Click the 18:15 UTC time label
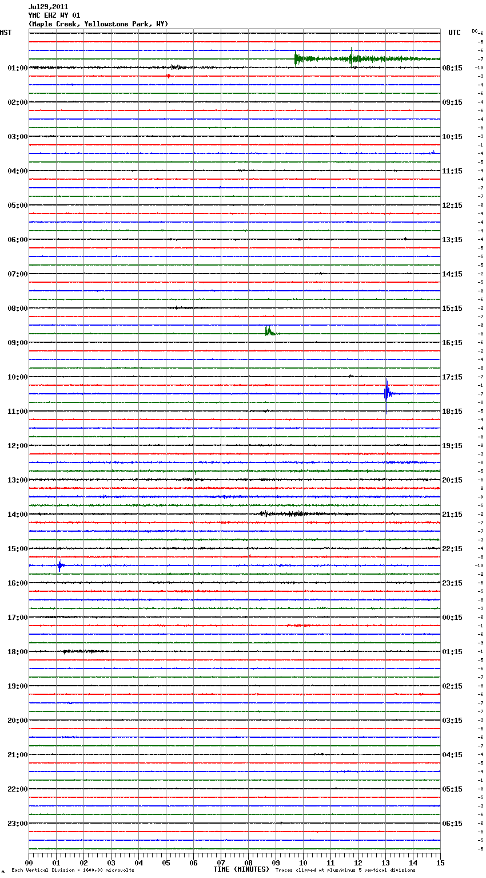This screenshot has height=878, width=486. coord(452,412)
